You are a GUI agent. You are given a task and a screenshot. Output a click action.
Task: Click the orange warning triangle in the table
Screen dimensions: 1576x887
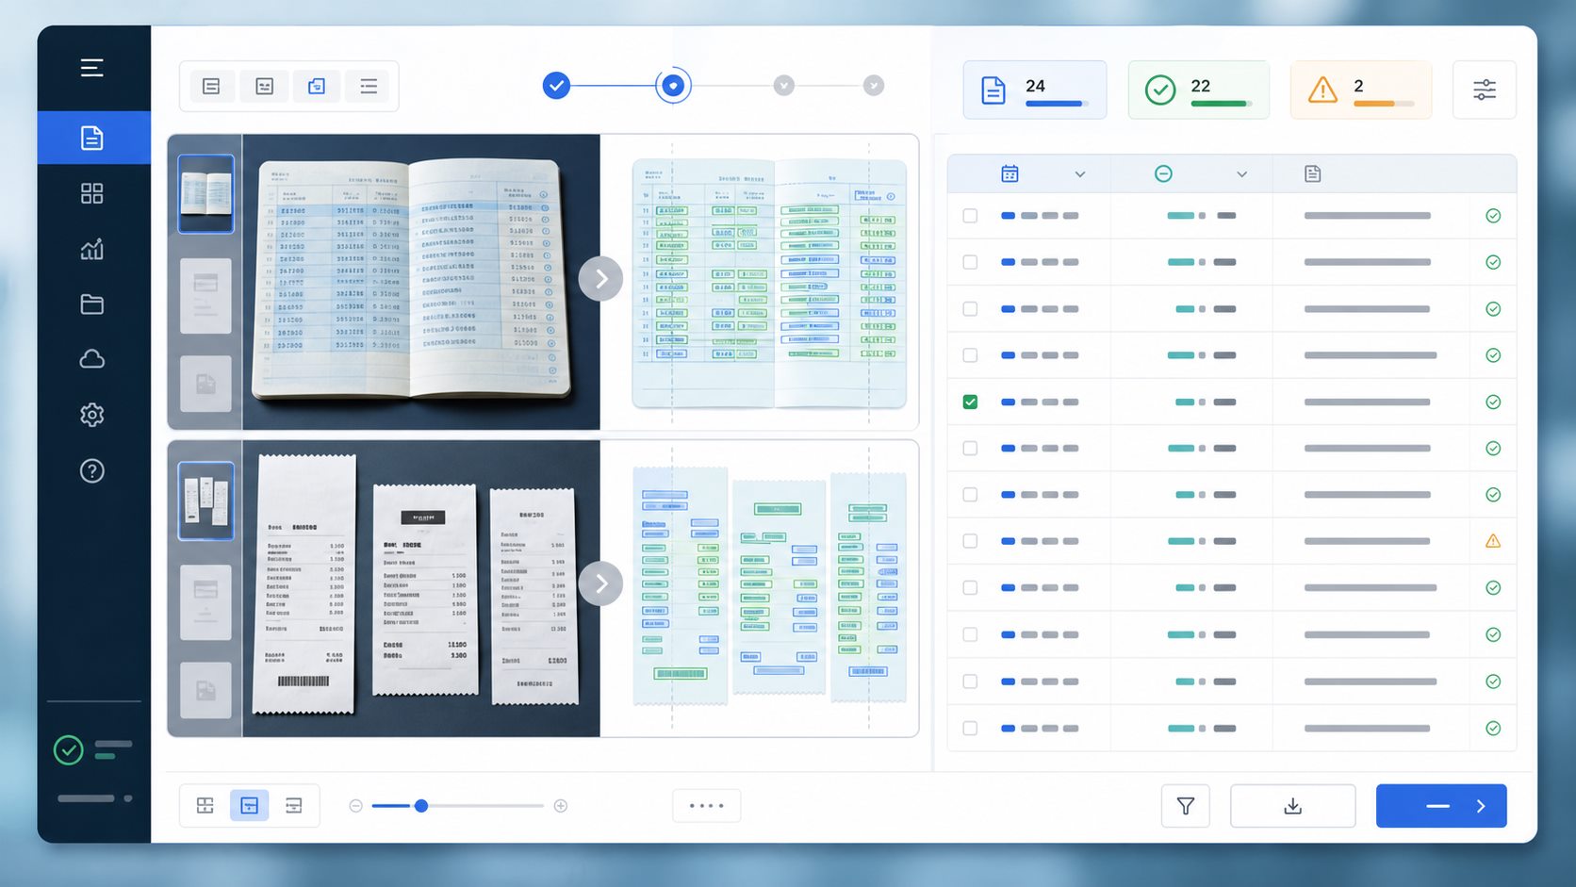(x=1493, y=541)
